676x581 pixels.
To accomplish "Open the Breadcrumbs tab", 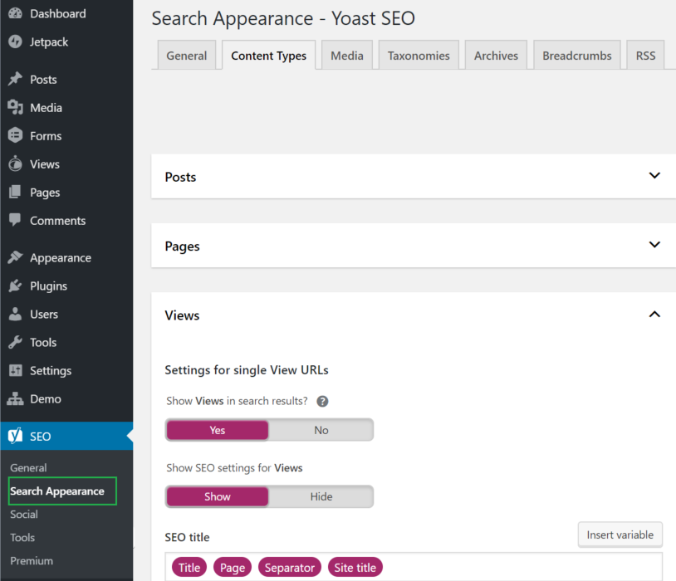I will (x=576, y=55).
